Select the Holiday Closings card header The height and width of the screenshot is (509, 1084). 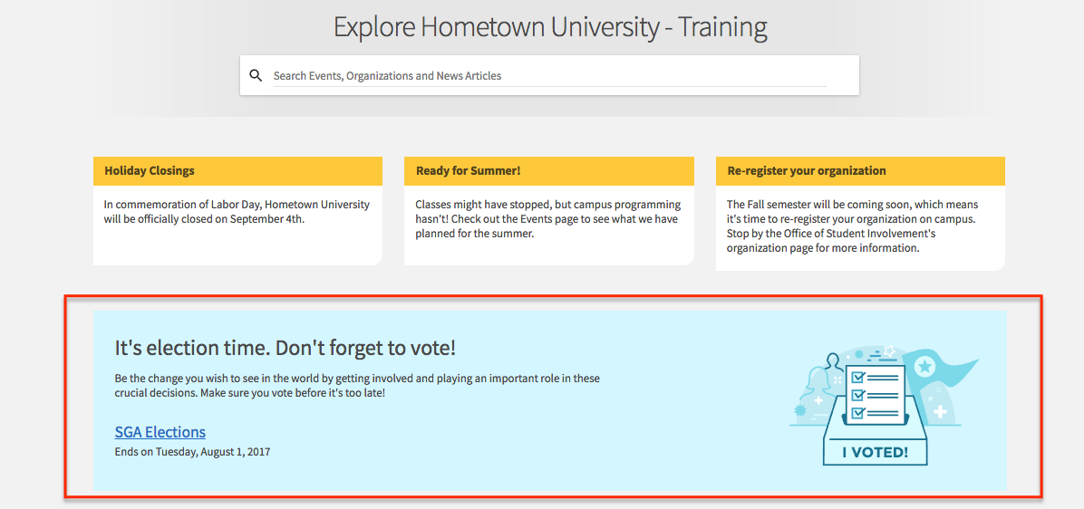pyautogui.click(x=237, y=170)
